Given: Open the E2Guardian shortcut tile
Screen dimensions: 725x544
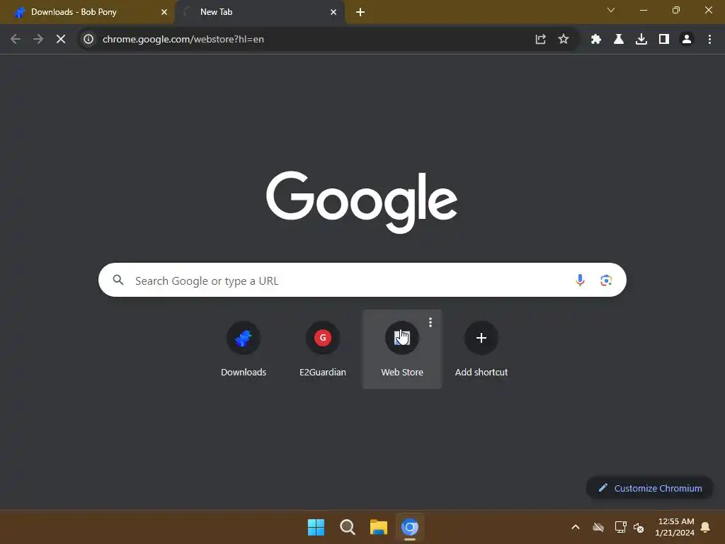Looking at the screenshot, I should coord(323,349).
